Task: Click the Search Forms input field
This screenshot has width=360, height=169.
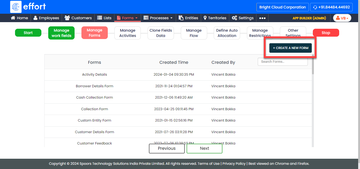Action: [283, 62]
